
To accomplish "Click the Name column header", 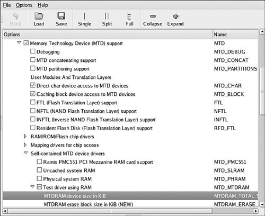I will 235,34.
